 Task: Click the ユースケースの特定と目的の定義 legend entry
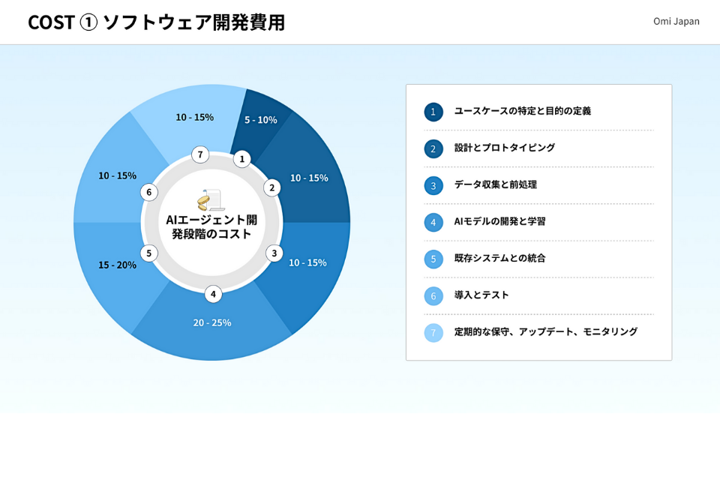click(x=523, y=111)
